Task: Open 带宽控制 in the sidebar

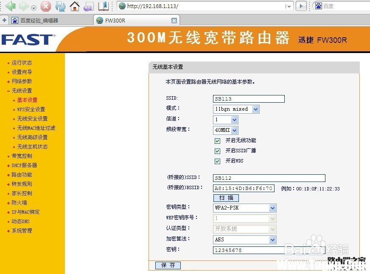Action: (22, 156)
